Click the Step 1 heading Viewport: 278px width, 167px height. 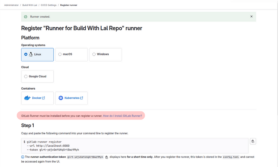[28, 125]
